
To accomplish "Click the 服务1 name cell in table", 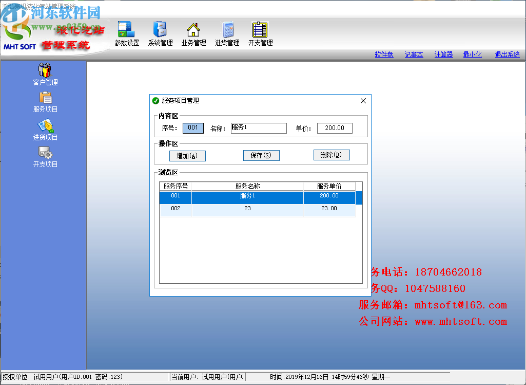I will [247, 197].
